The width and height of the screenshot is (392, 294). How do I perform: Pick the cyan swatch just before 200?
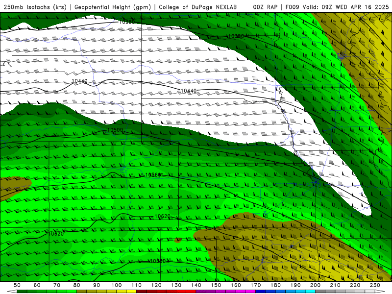pyautogui.click(x=311, y=291)
